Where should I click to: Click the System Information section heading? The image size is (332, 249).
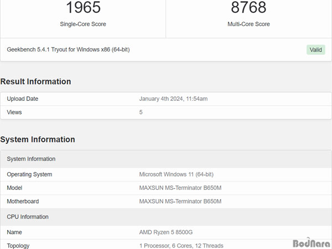[x=38, y=139]
